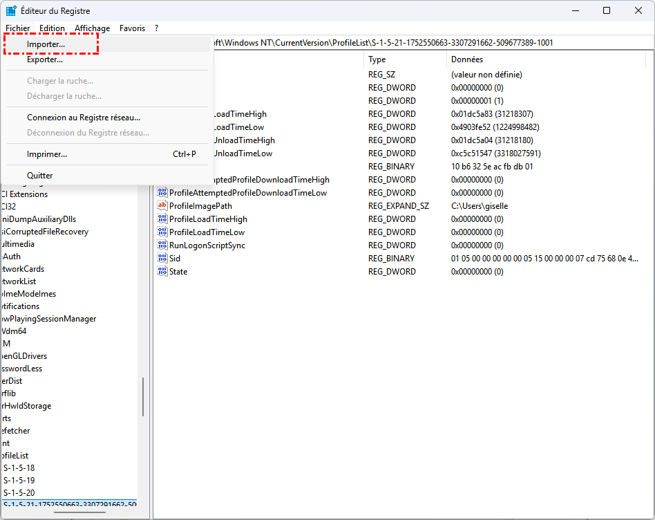Click the ProfileAttemptedProfileDownloadTimeLow value icon
The height and width of the screenshot is (520, 655).
[x=162, y=193]
